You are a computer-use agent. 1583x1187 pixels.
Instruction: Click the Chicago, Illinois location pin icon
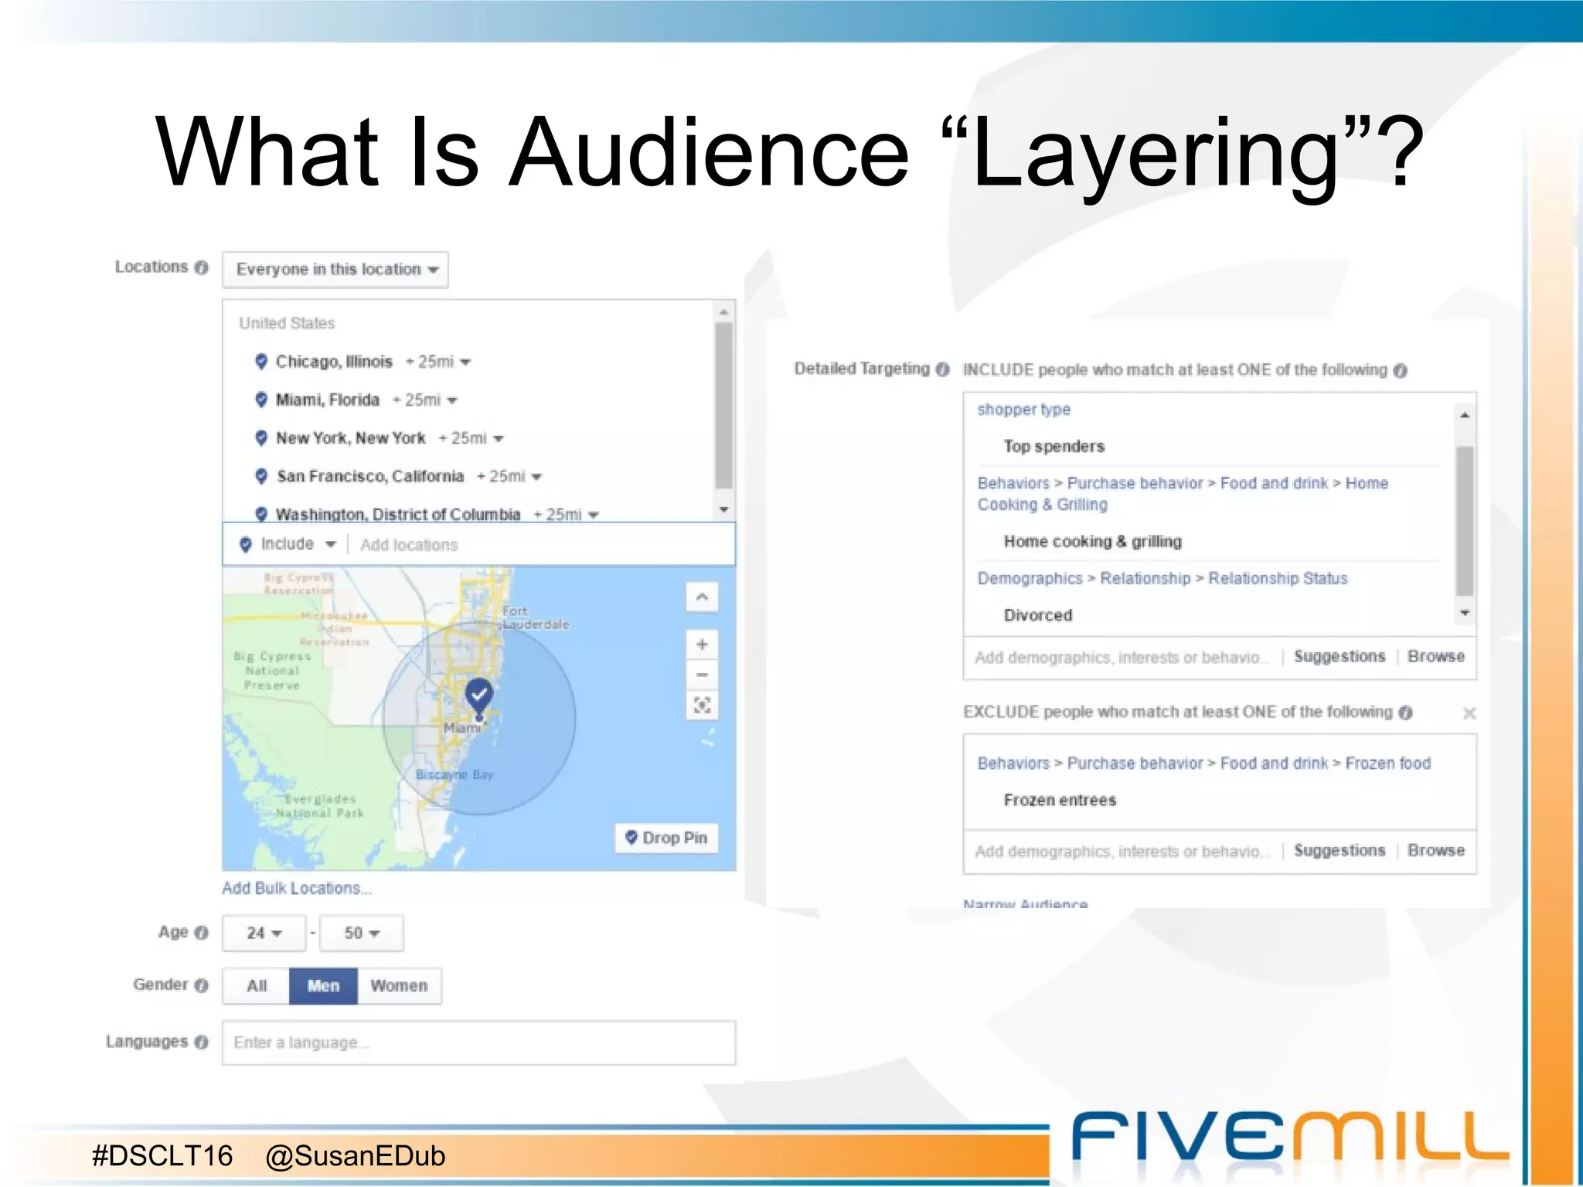click(x=261, y=361)
